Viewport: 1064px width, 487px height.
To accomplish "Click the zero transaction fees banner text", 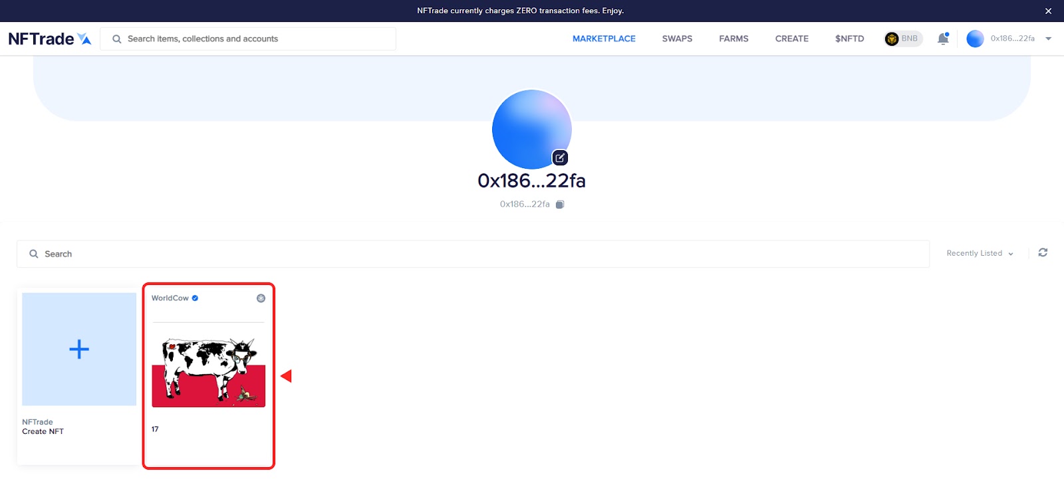I will pos(520,11).
